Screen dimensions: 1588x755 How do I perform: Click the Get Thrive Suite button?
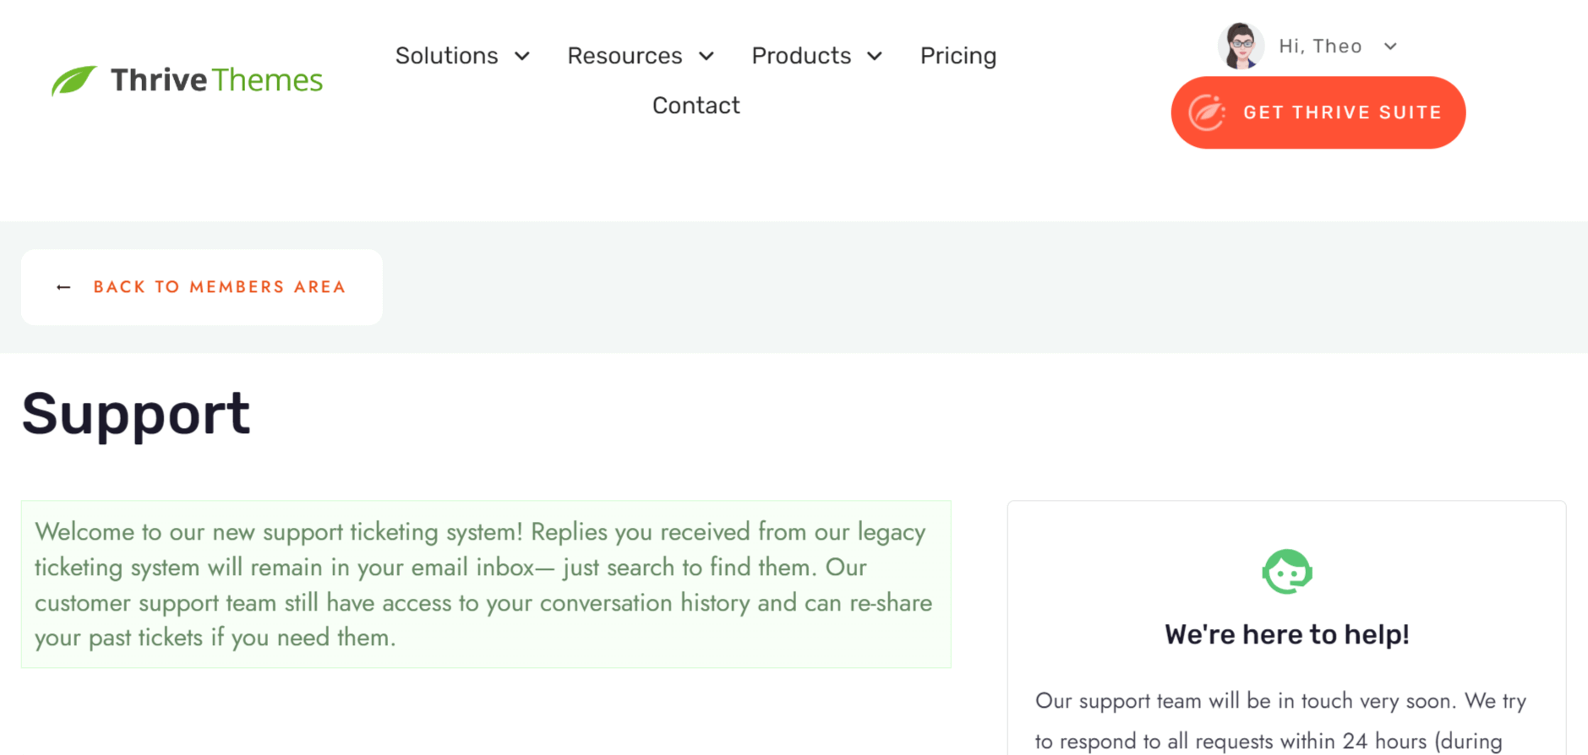point(1318,112)
